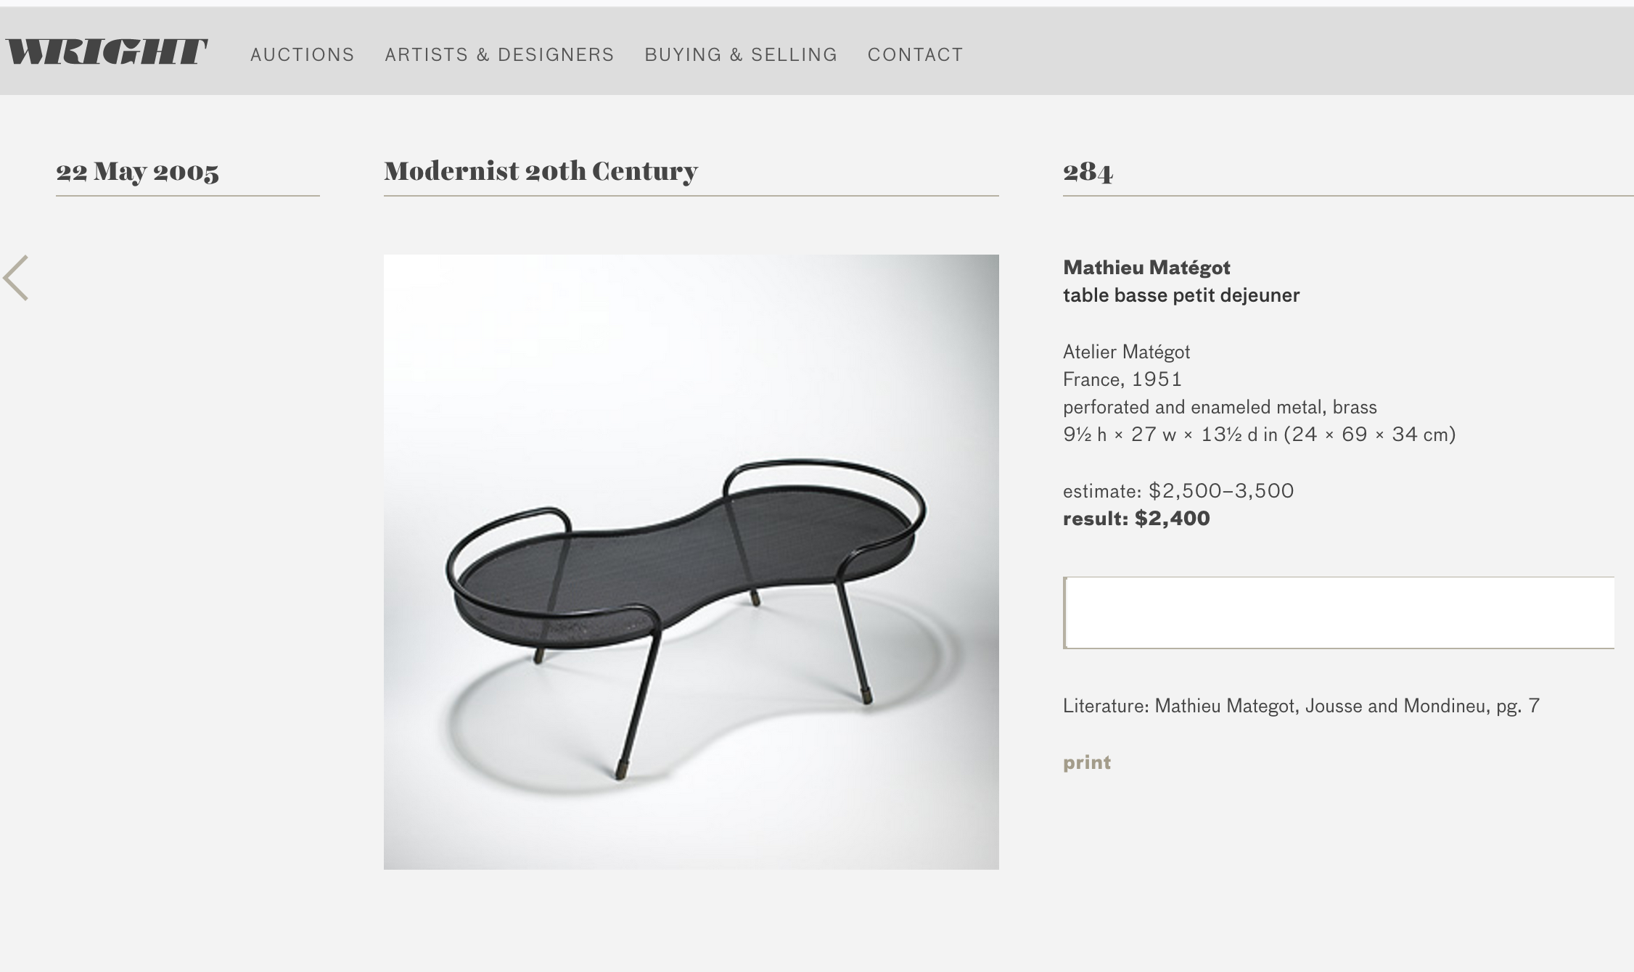
Task: Open the Contact page
Action: [916, 54]
